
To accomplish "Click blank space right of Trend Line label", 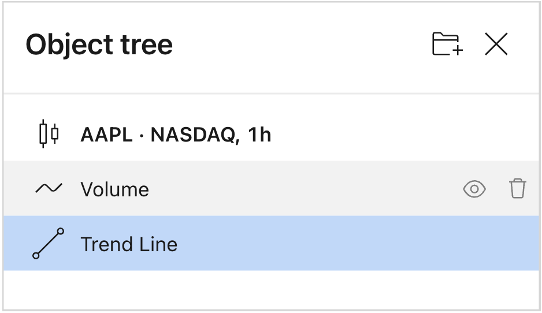I will coord(347,244).
